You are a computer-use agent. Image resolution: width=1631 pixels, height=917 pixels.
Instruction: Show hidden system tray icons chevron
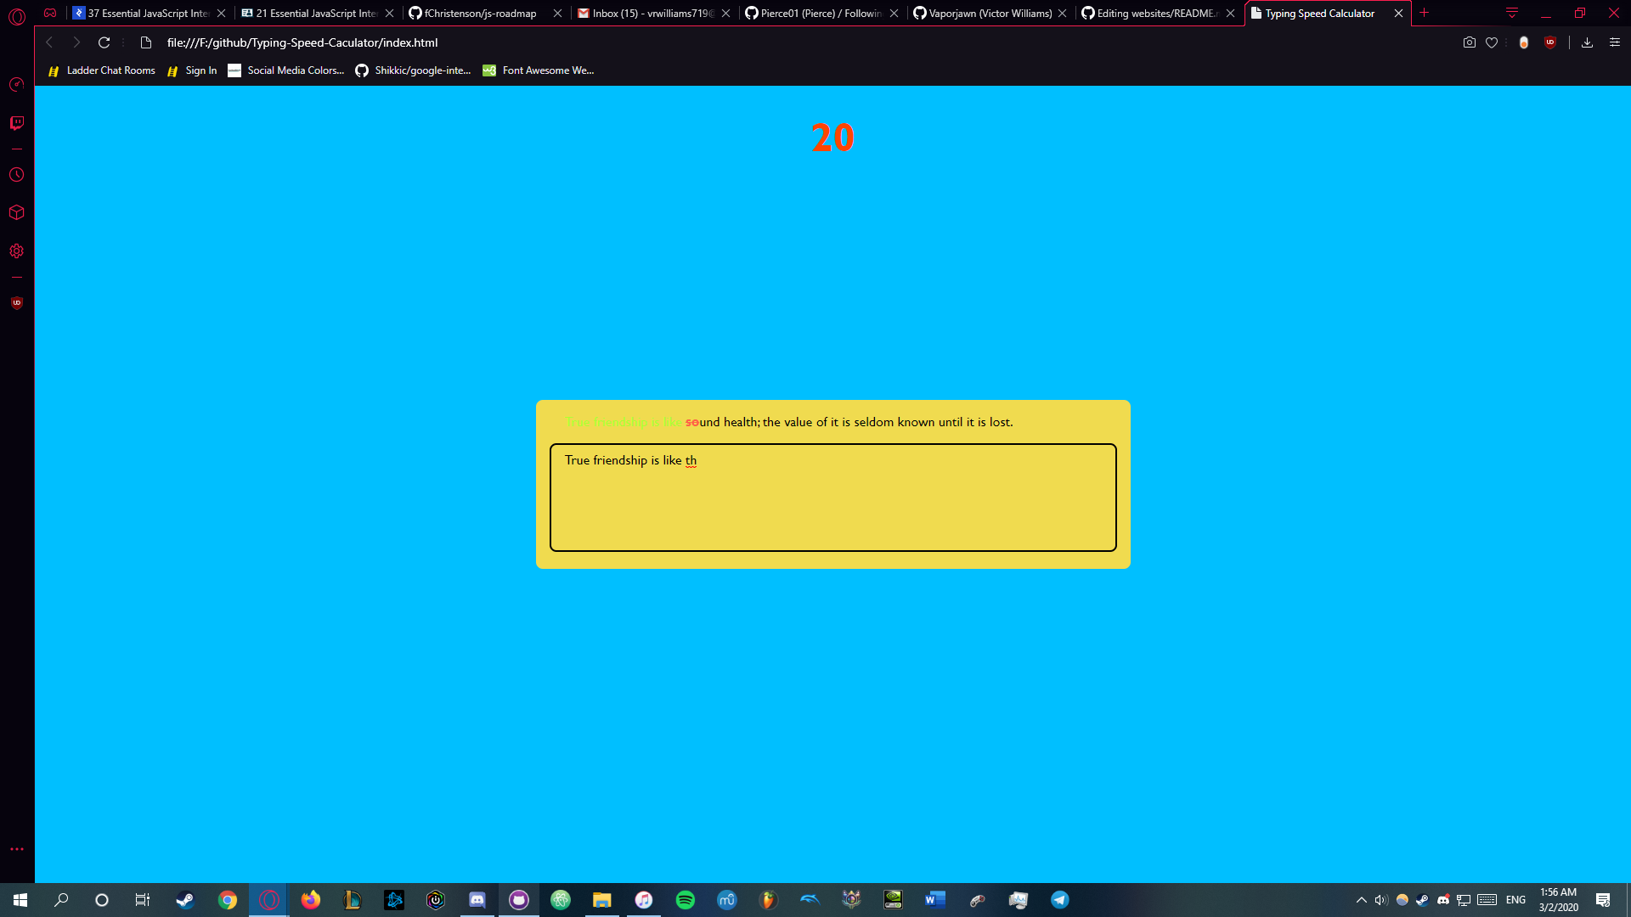pyautogui.click(x=1361, y=900)
